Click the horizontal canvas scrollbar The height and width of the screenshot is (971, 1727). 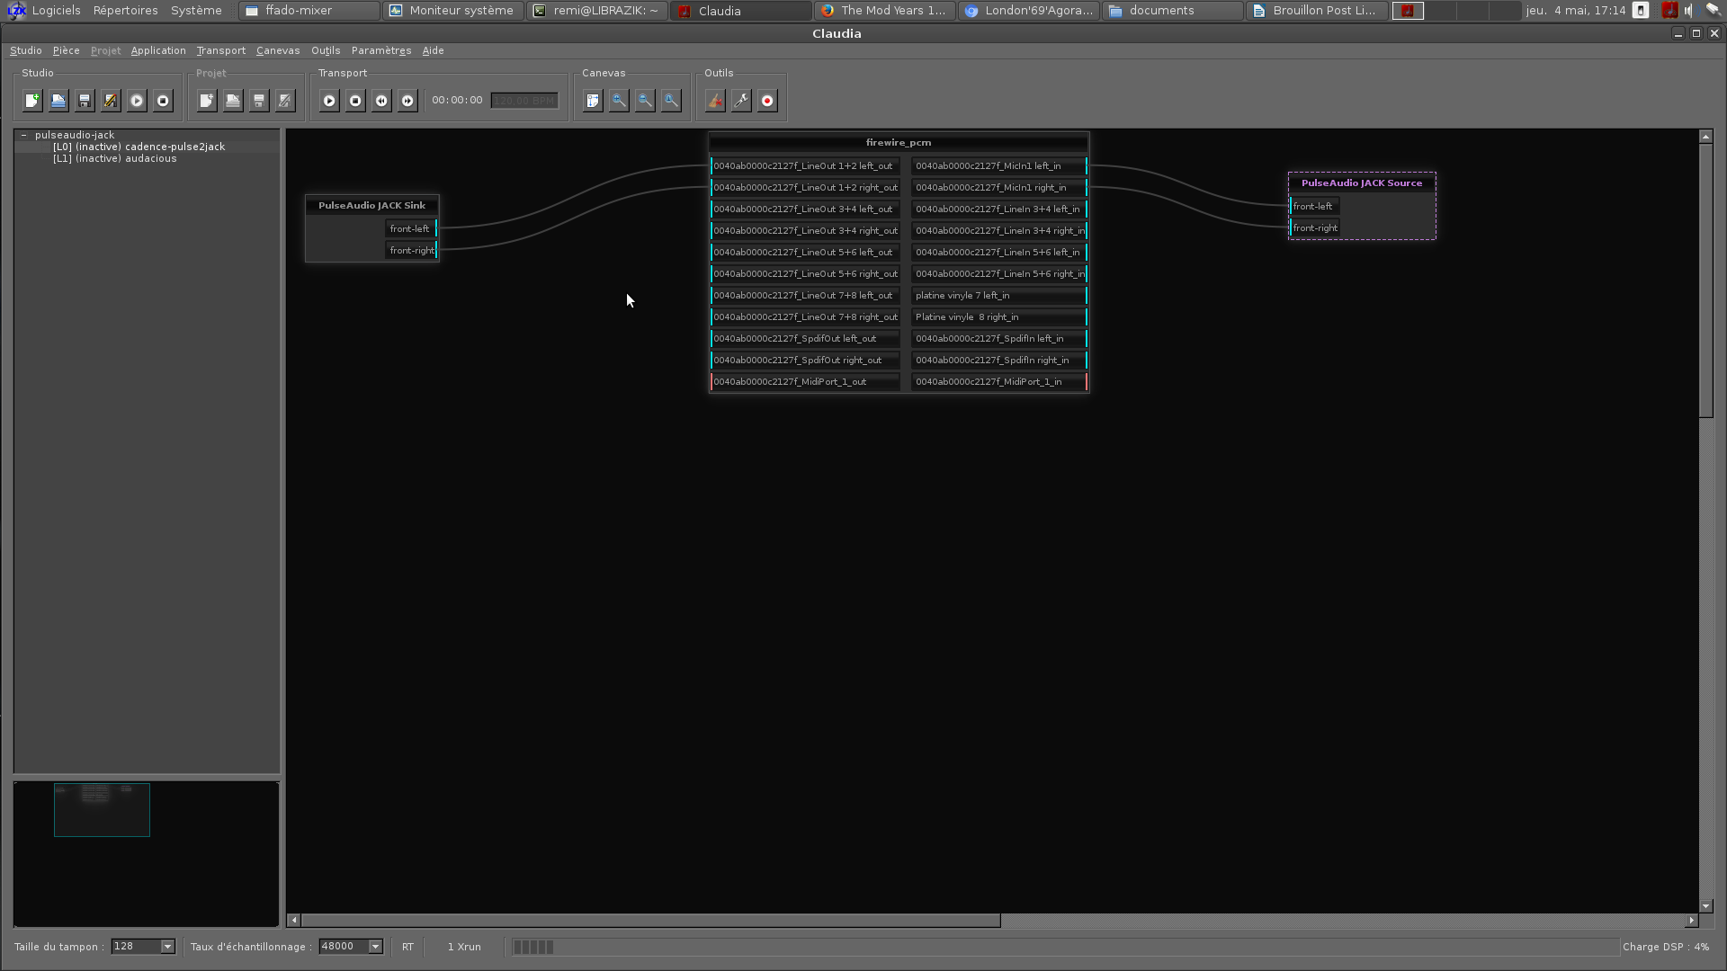tap(649, 921)
